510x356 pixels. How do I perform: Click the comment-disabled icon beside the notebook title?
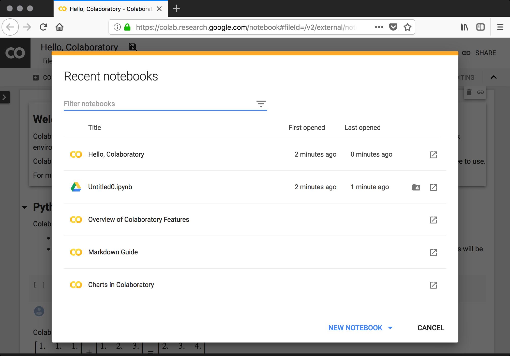(x=133, y=47)
